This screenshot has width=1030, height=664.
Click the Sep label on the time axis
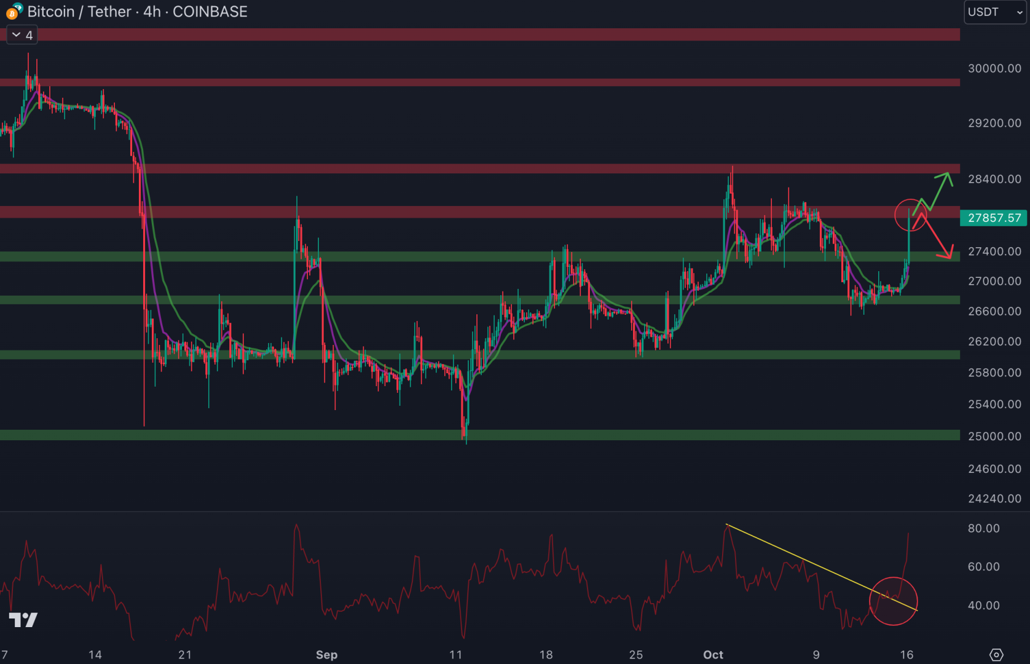[326, 655]
